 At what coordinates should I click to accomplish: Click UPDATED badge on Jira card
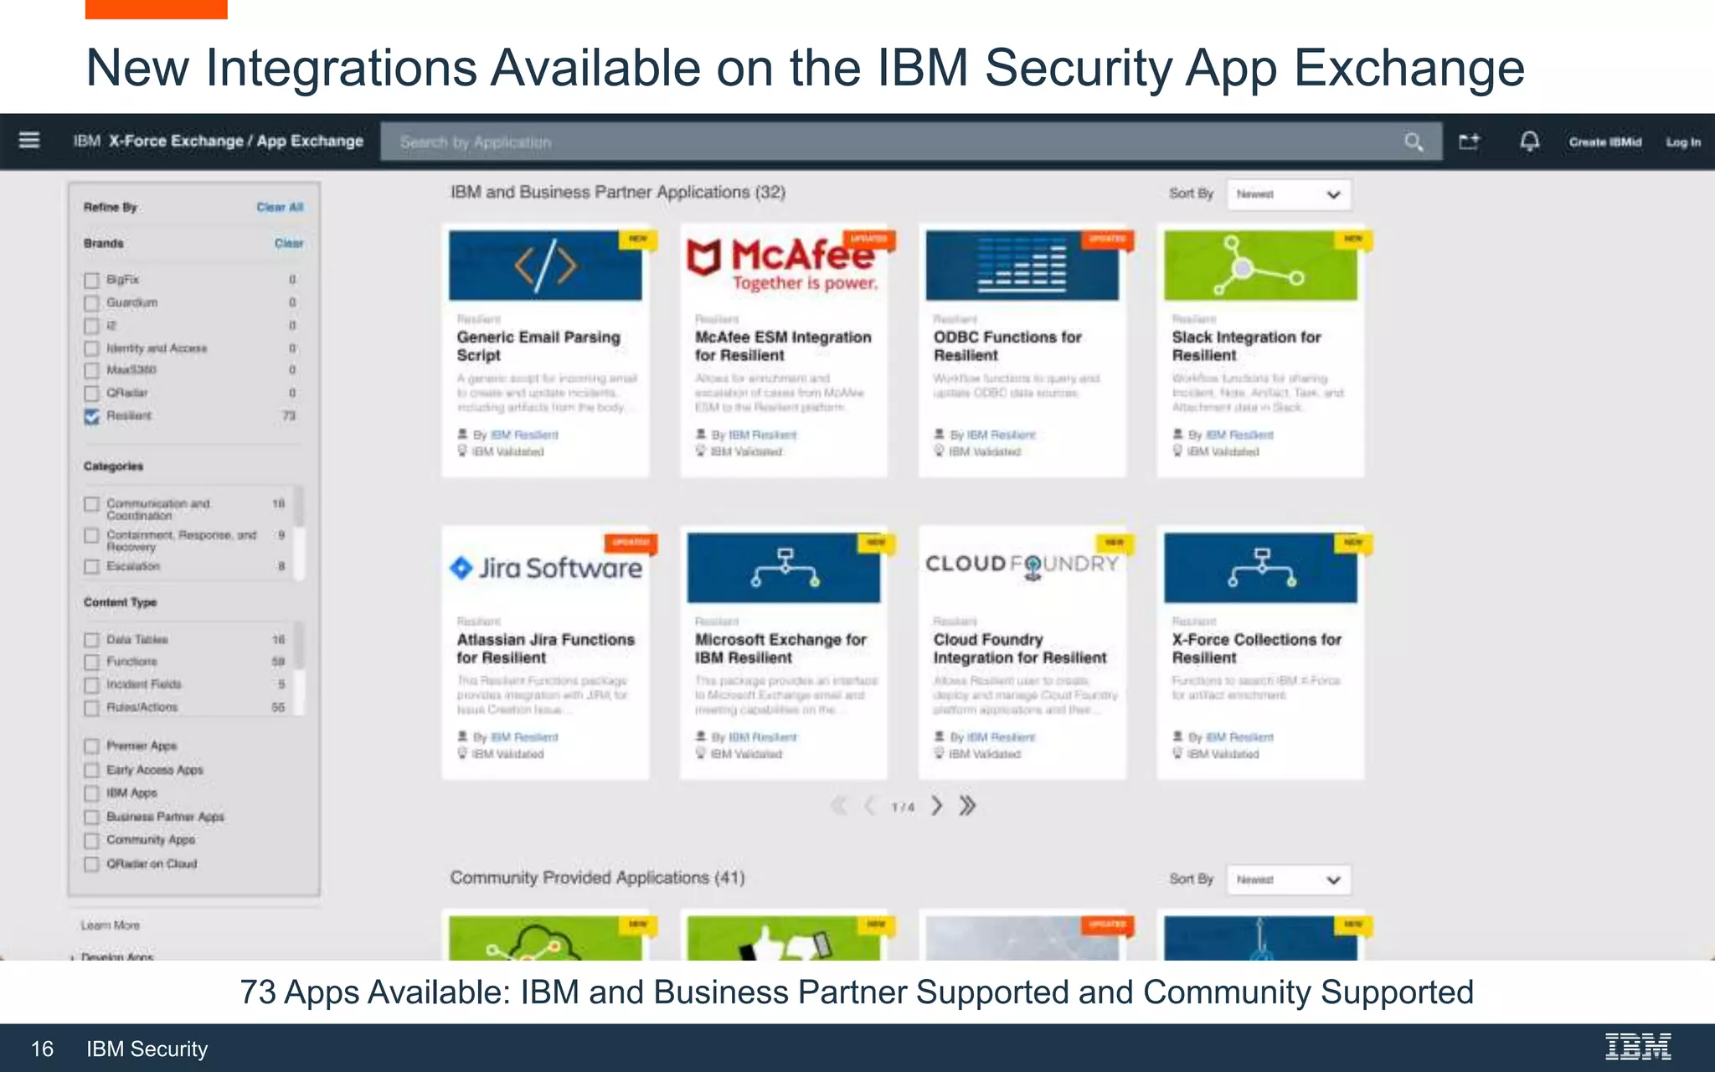click(x=631, y=543)
